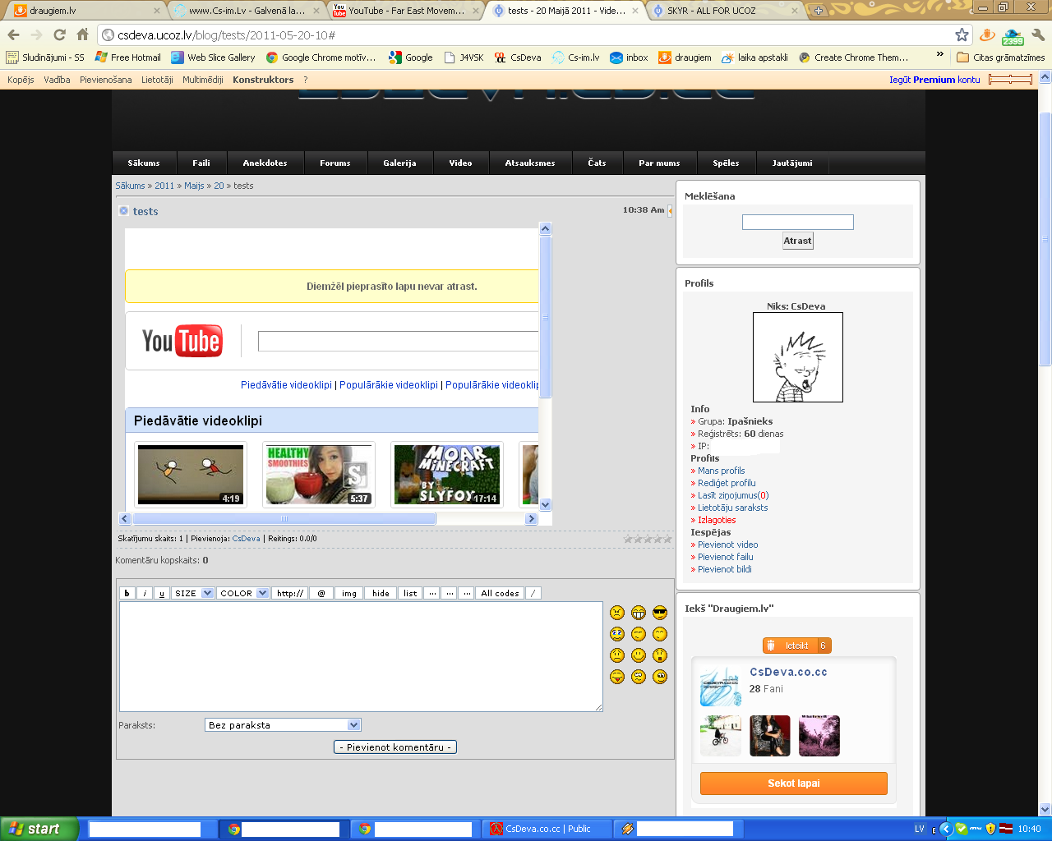Image resolution: width=1052 pixels, height=841 pixels.
Task: Bookmark this page with the star icon
Action: click(x=962, y=34)
